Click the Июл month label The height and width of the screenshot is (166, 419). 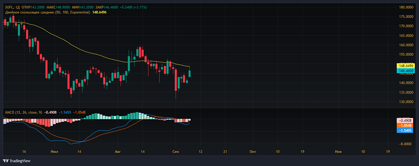54,152
